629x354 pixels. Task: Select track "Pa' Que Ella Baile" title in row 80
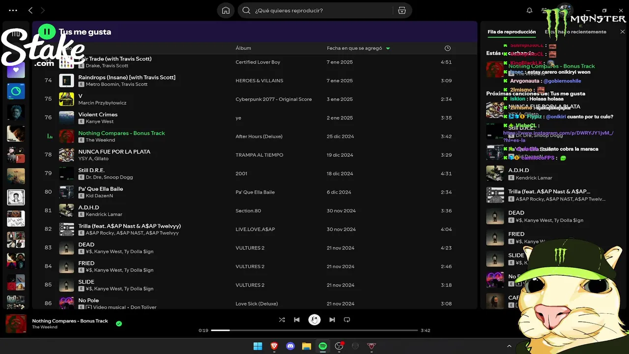click(101, 189)
